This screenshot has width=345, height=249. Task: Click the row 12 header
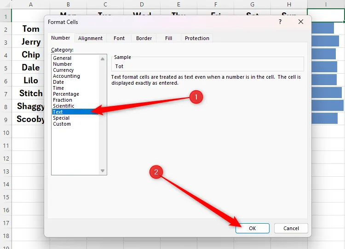pyautogui.click(x=6, y=158)
